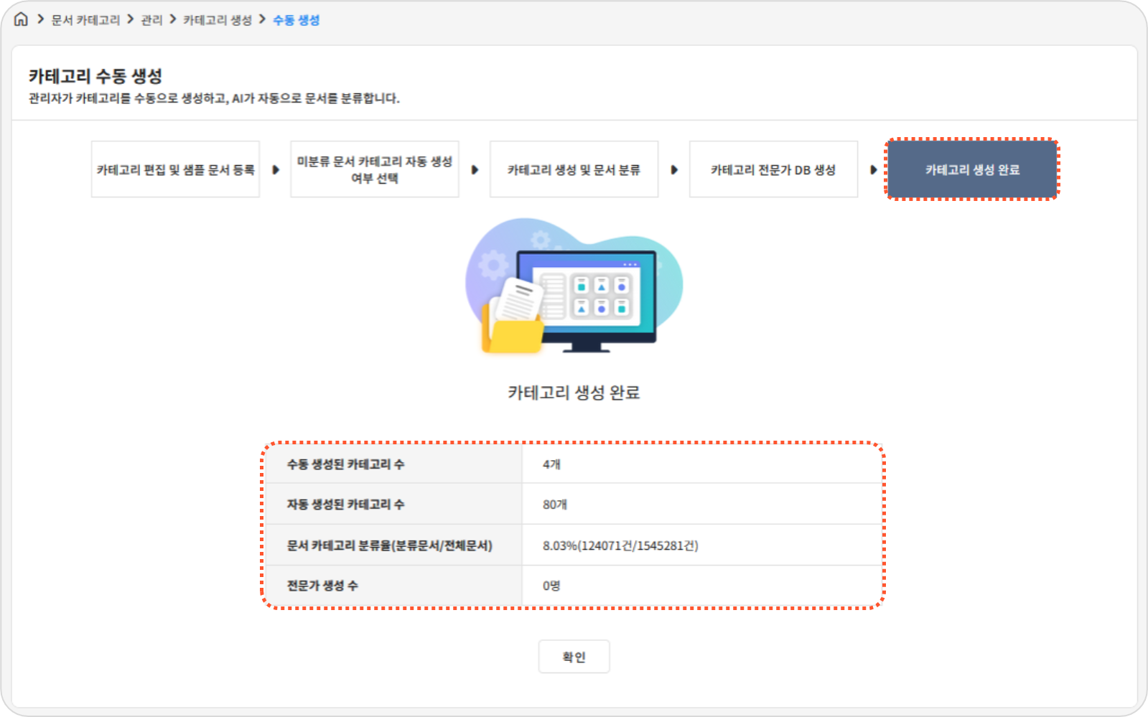Navigate to 카테고리 생성 in the breadcrumb

tap(218, 20)
